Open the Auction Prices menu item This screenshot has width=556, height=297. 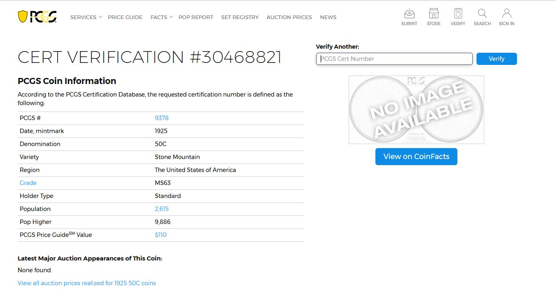pyautogui.click(x=289, y=17)
